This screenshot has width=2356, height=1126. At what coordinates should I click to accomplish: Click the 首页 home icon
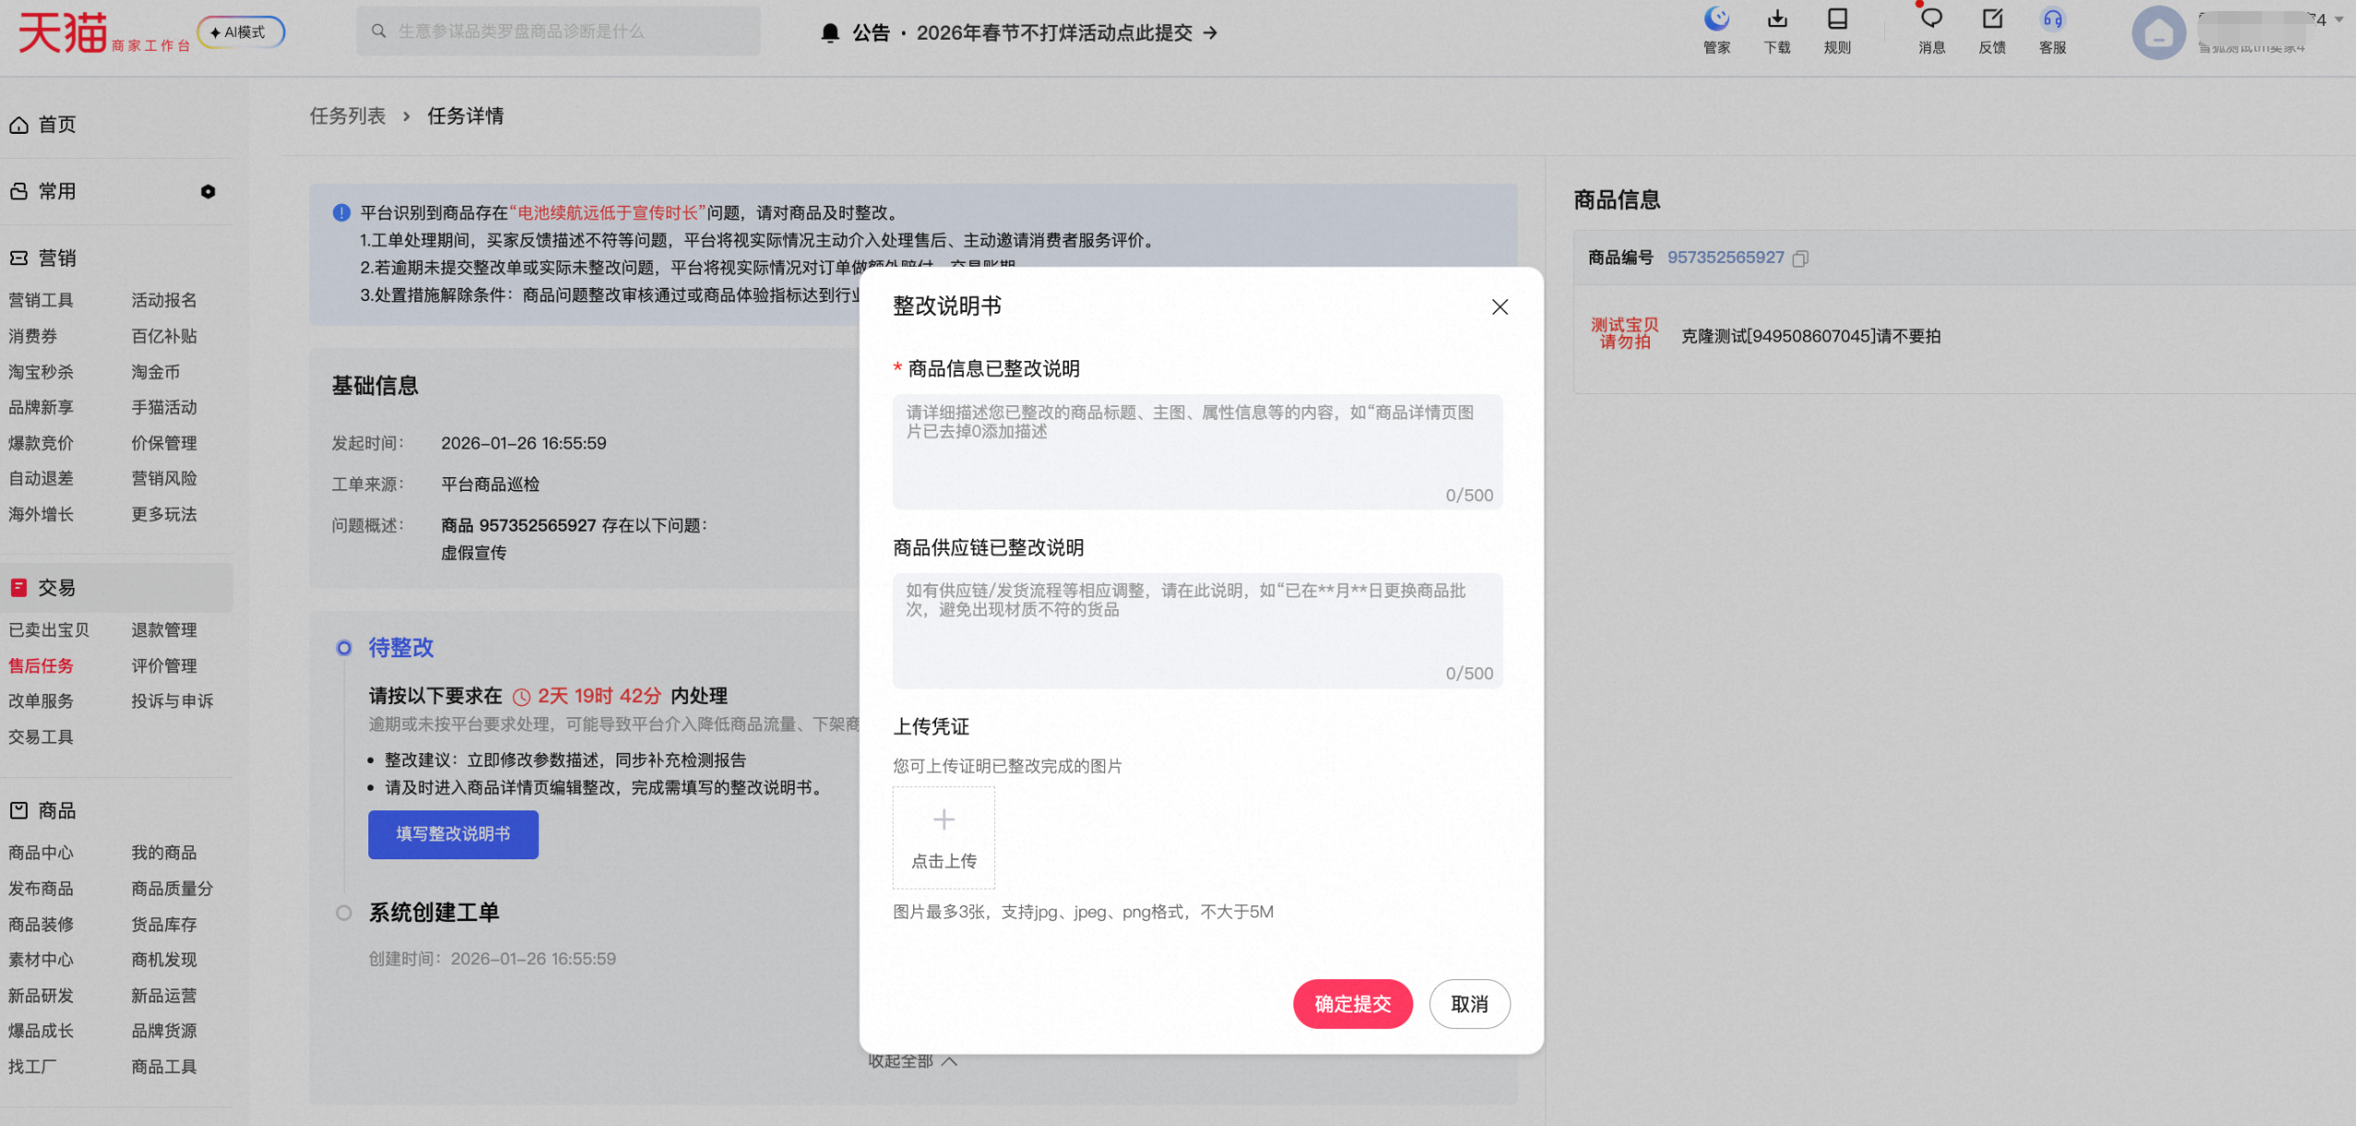click(19, 125)
